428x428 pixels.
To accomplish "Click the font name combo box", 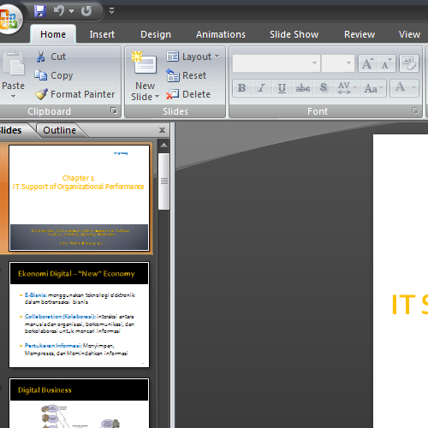I will coord(276,63).
